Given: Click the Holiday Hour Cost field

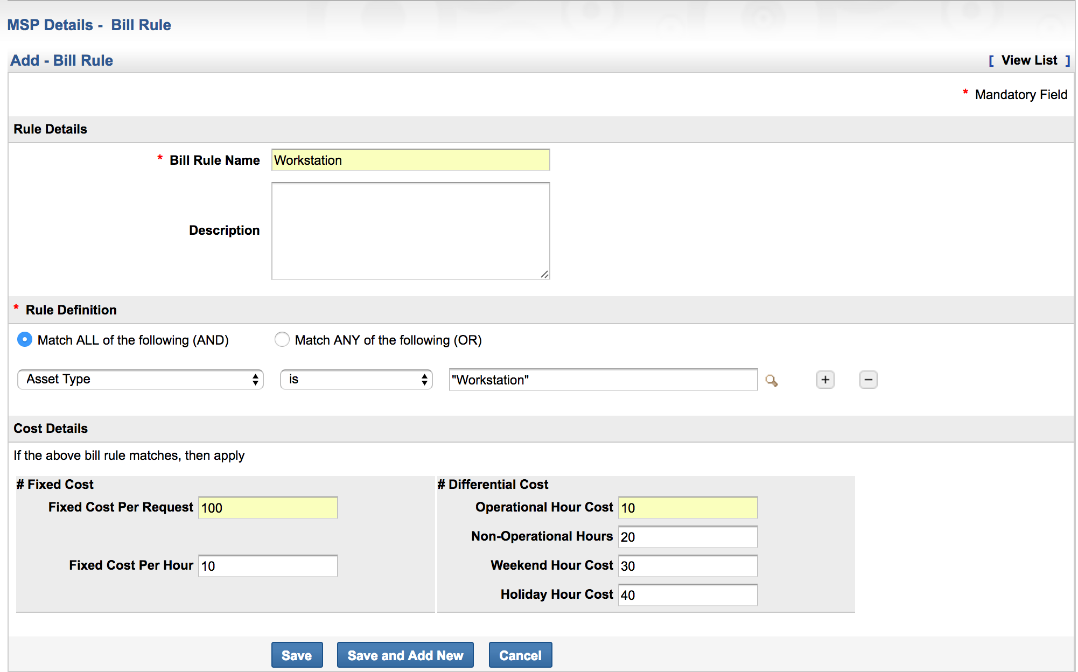Looking at the screenshot, I should coord(688,595).
